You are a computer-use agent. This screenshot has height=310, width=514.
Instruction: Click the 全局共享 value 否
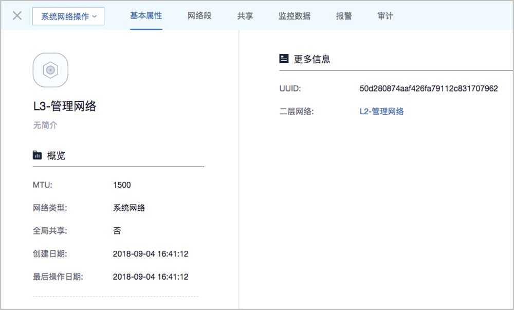[117, 231]
